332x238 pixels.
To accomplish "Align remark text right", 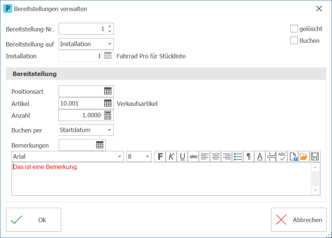I will pyautogui.click(x=227, y=157).
